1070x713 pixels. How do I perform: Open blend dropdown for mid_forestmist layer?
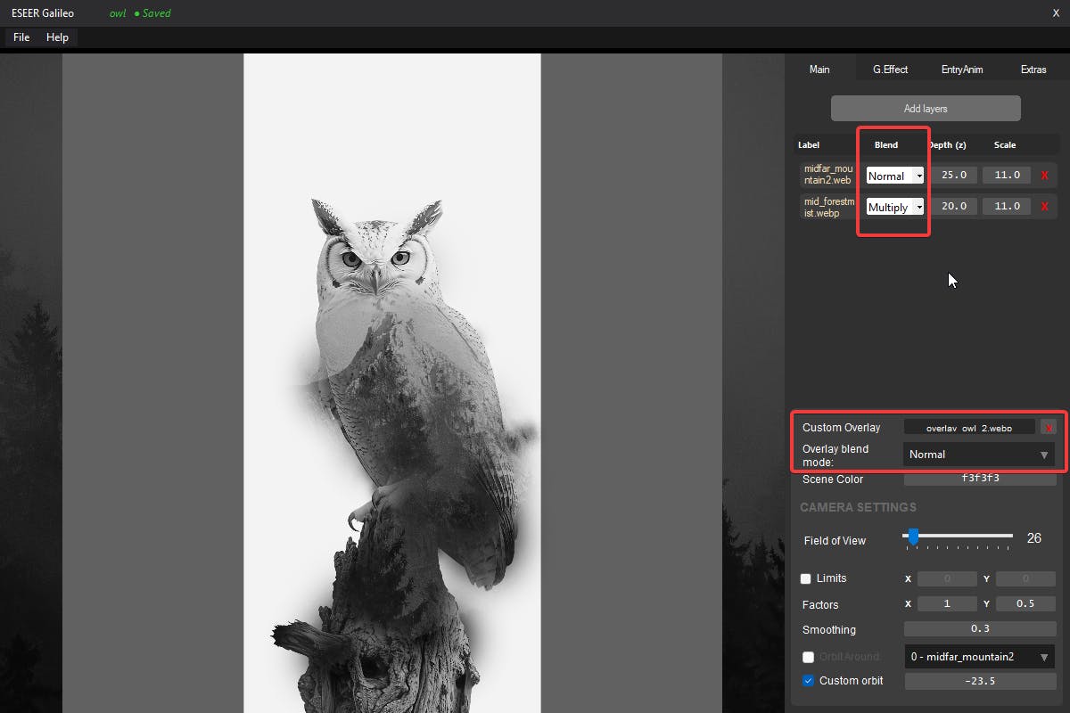[895, 207]
